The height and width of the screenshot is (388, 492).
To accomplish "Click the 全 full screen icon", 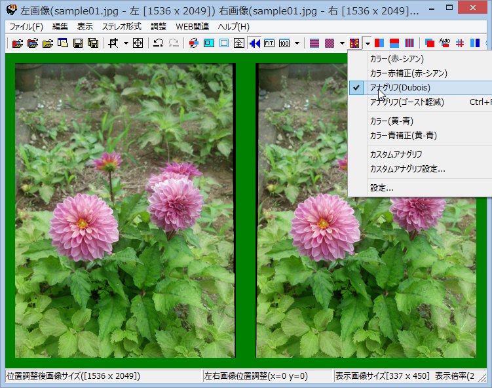I will click(238, 43).
